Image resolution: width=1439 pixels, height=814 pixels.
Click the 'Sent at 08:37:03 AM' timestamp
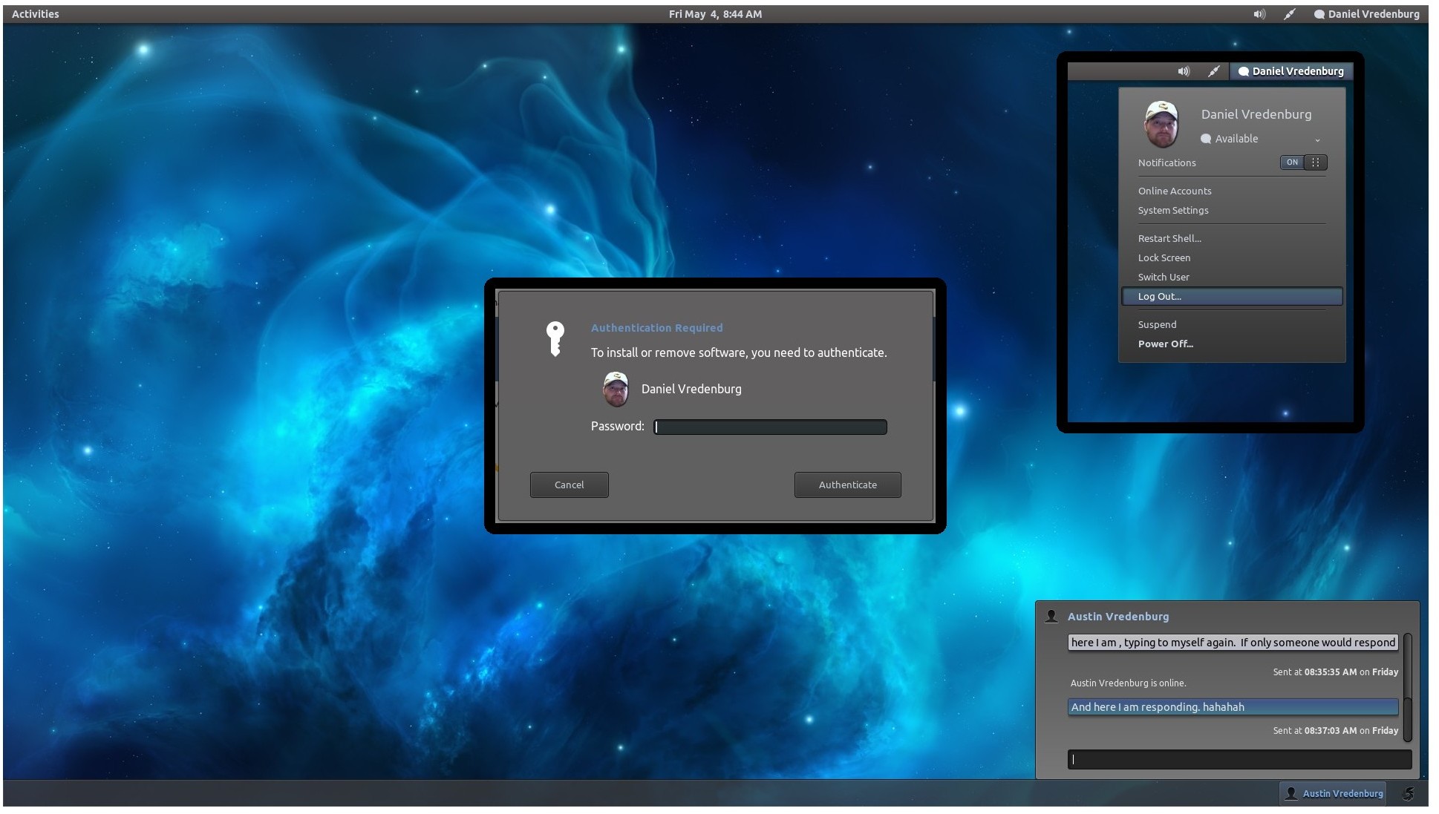[1336, 730]
